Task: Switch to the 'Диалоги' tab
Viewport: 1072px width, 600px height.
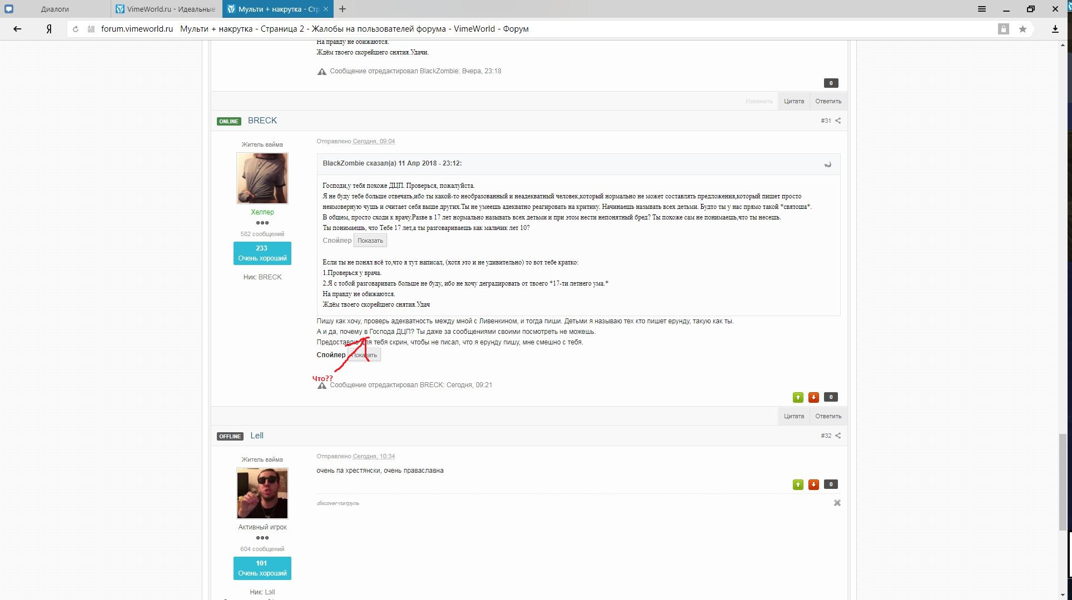Action: point(55,9)
